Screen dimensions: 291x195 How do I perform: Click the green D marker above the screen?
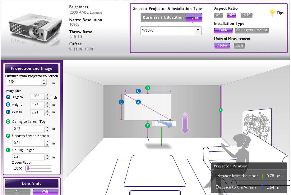148,88
